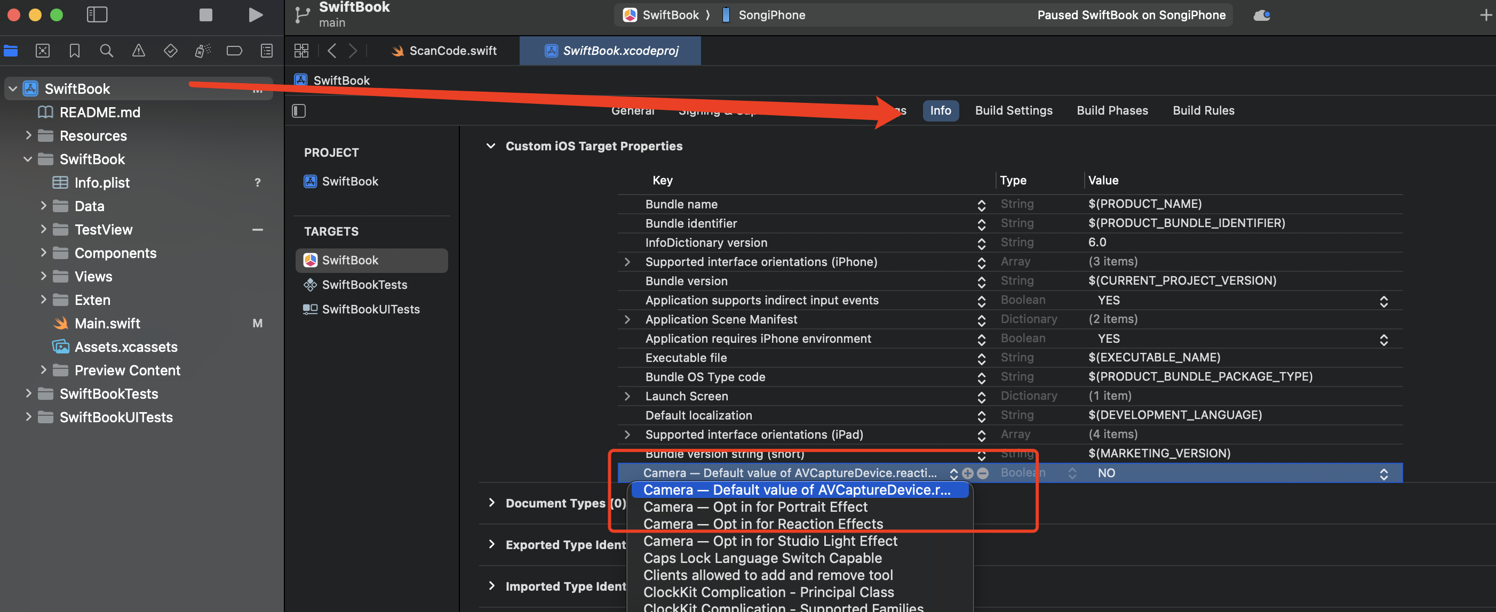Screen dimensions: 1496x612
Task: Hide the project and targets list
Action: coord(298,111)
